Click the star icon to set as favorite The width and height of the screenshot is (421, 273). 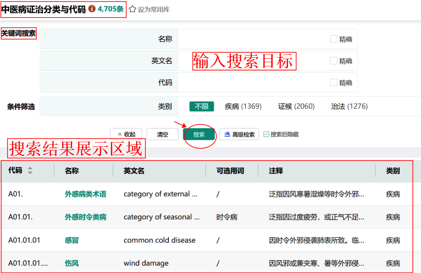[x=132, y=9]
